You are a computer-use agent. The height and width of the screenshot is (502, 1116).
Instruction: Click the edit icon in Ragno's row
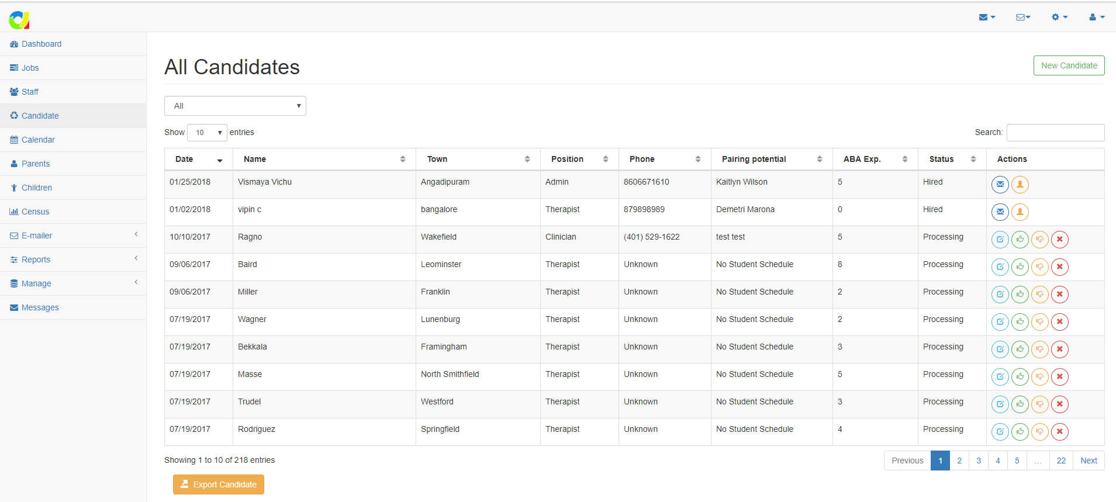1000,240
